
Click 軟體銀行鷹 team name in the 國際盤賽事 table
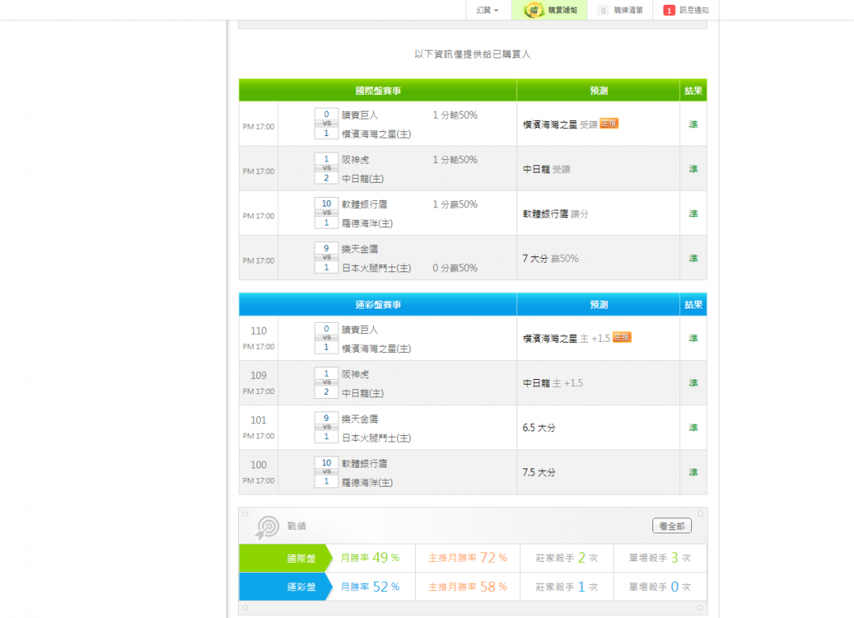[x=365, y=204]
